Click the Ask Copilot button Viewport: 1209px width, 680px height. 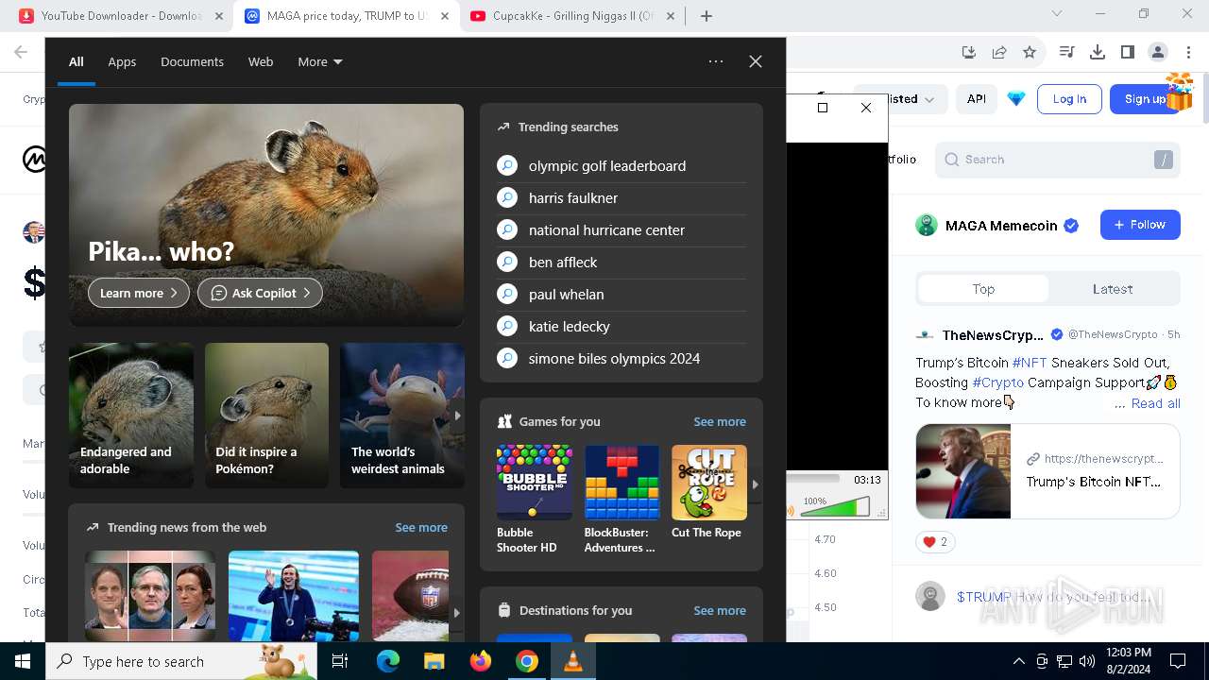pos(260,293)
